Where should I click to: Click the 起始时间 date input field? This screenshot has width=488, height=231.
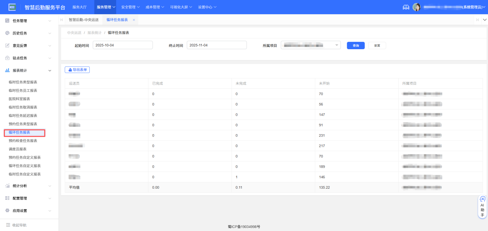[x=122, y=45]
